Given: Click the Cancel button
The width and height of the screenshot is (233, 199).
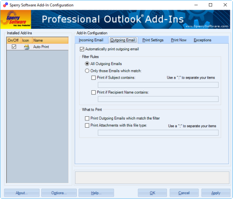Looking at the screenshot, I should 184,193.
